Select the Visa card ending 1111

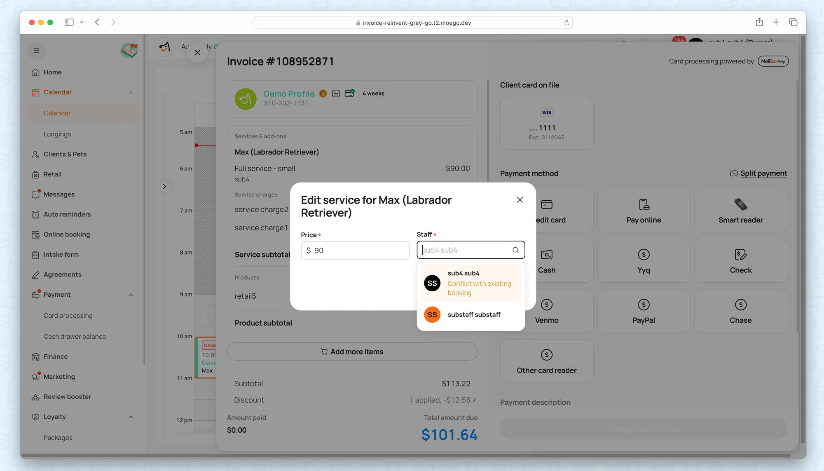(x=546, y=124)
